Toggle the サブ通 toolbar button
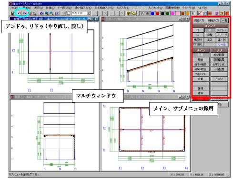Screen dimensions: 233x179 coord(144,13)
